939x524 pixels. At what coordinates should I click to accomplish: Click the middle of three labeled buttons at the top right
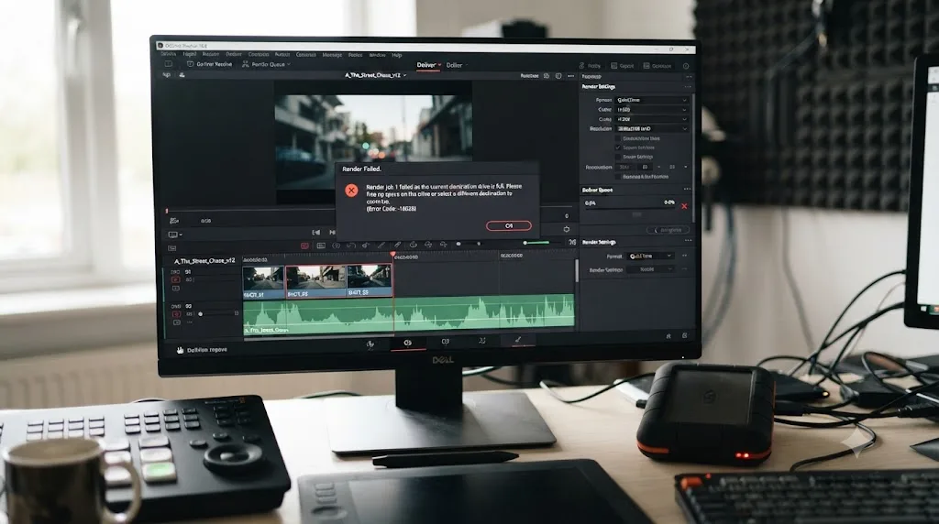[x=623, y=66]
